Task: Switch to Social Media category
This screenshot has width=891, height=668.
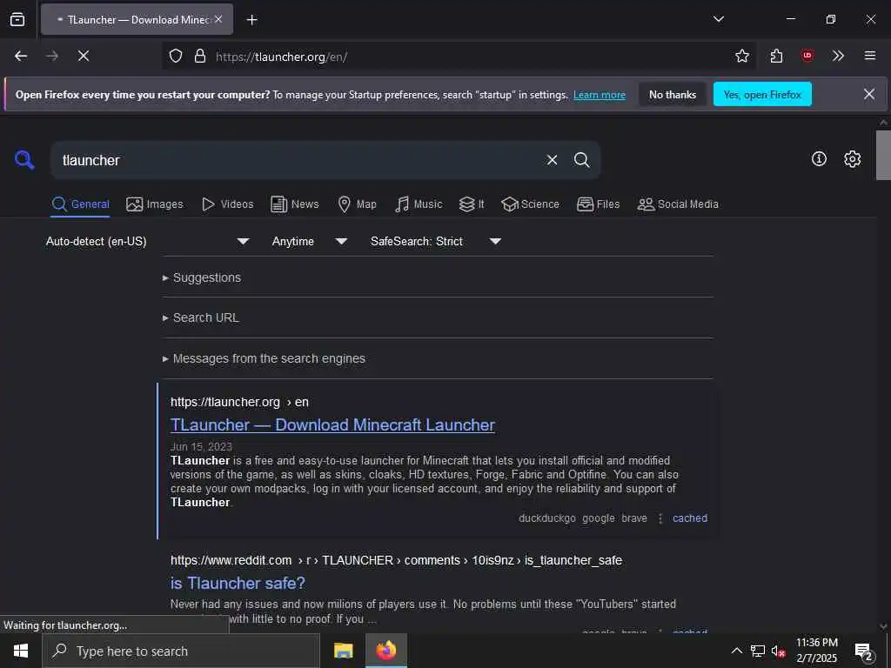Action: 677,204
